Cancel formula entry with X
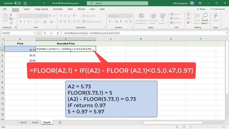Screen dimensions: 229x129 (x=45, y=33)
